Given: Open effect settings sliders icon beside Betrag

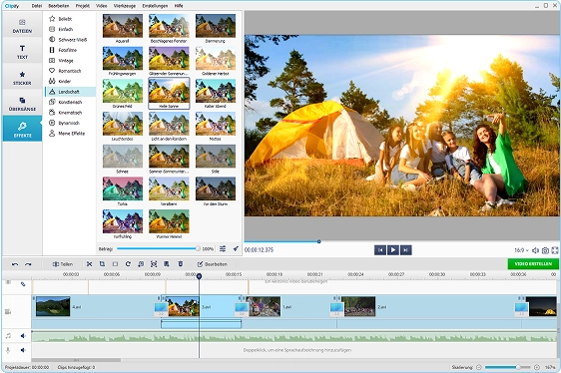Looking at the screenshot, I should [x=223, y=248].
